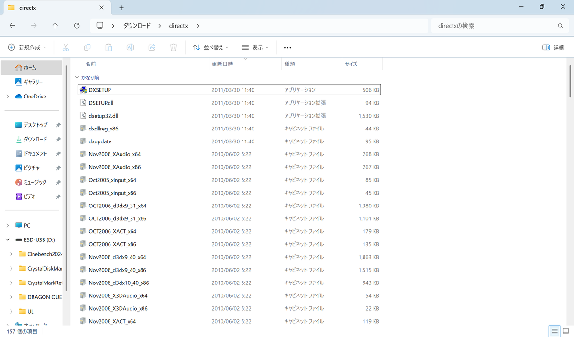Image resolution: width=574 pixels, height=337 pixels.
Task: Select the DSETUP.dll file icon
Action: [83, 103]
